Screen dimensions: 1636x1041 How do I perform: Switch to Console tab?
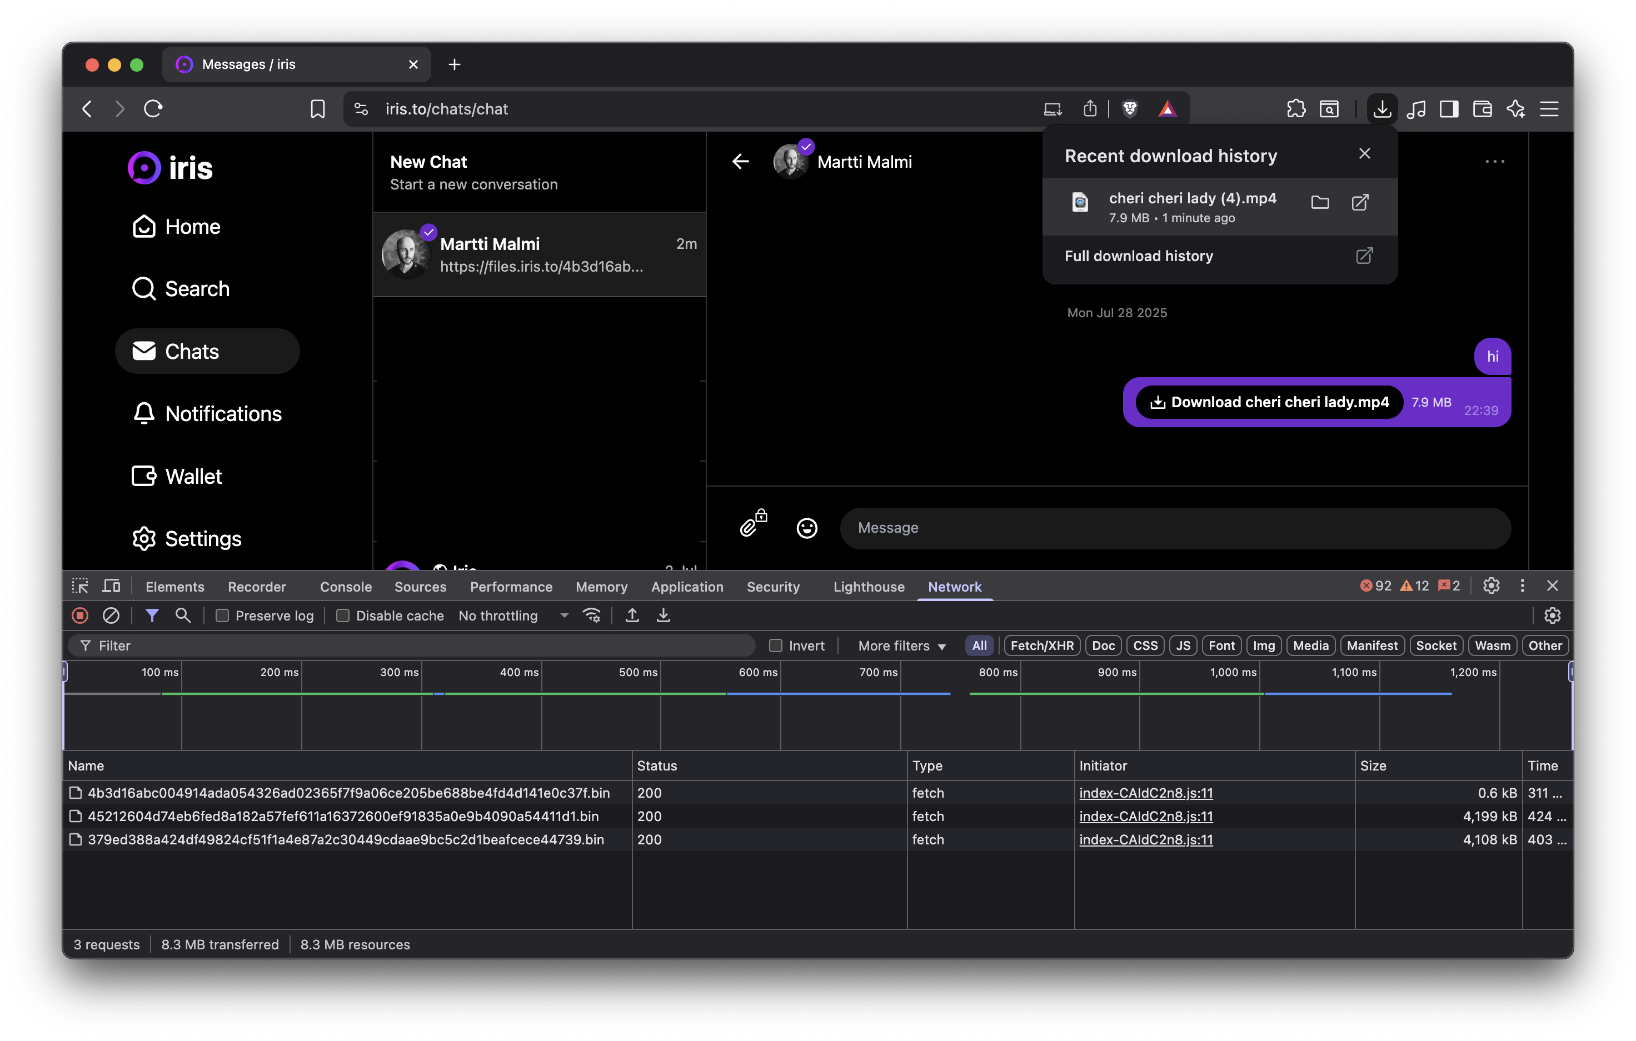(346, 587)
